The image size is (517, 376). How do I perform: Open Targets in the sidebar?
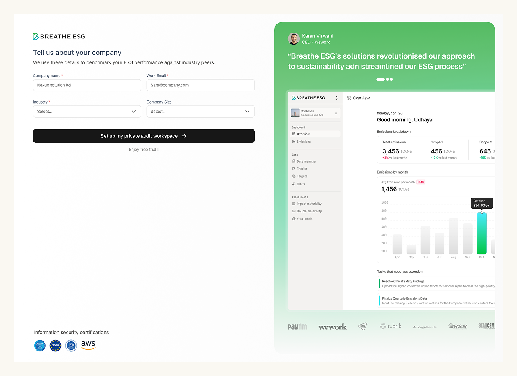pos(315,176)
